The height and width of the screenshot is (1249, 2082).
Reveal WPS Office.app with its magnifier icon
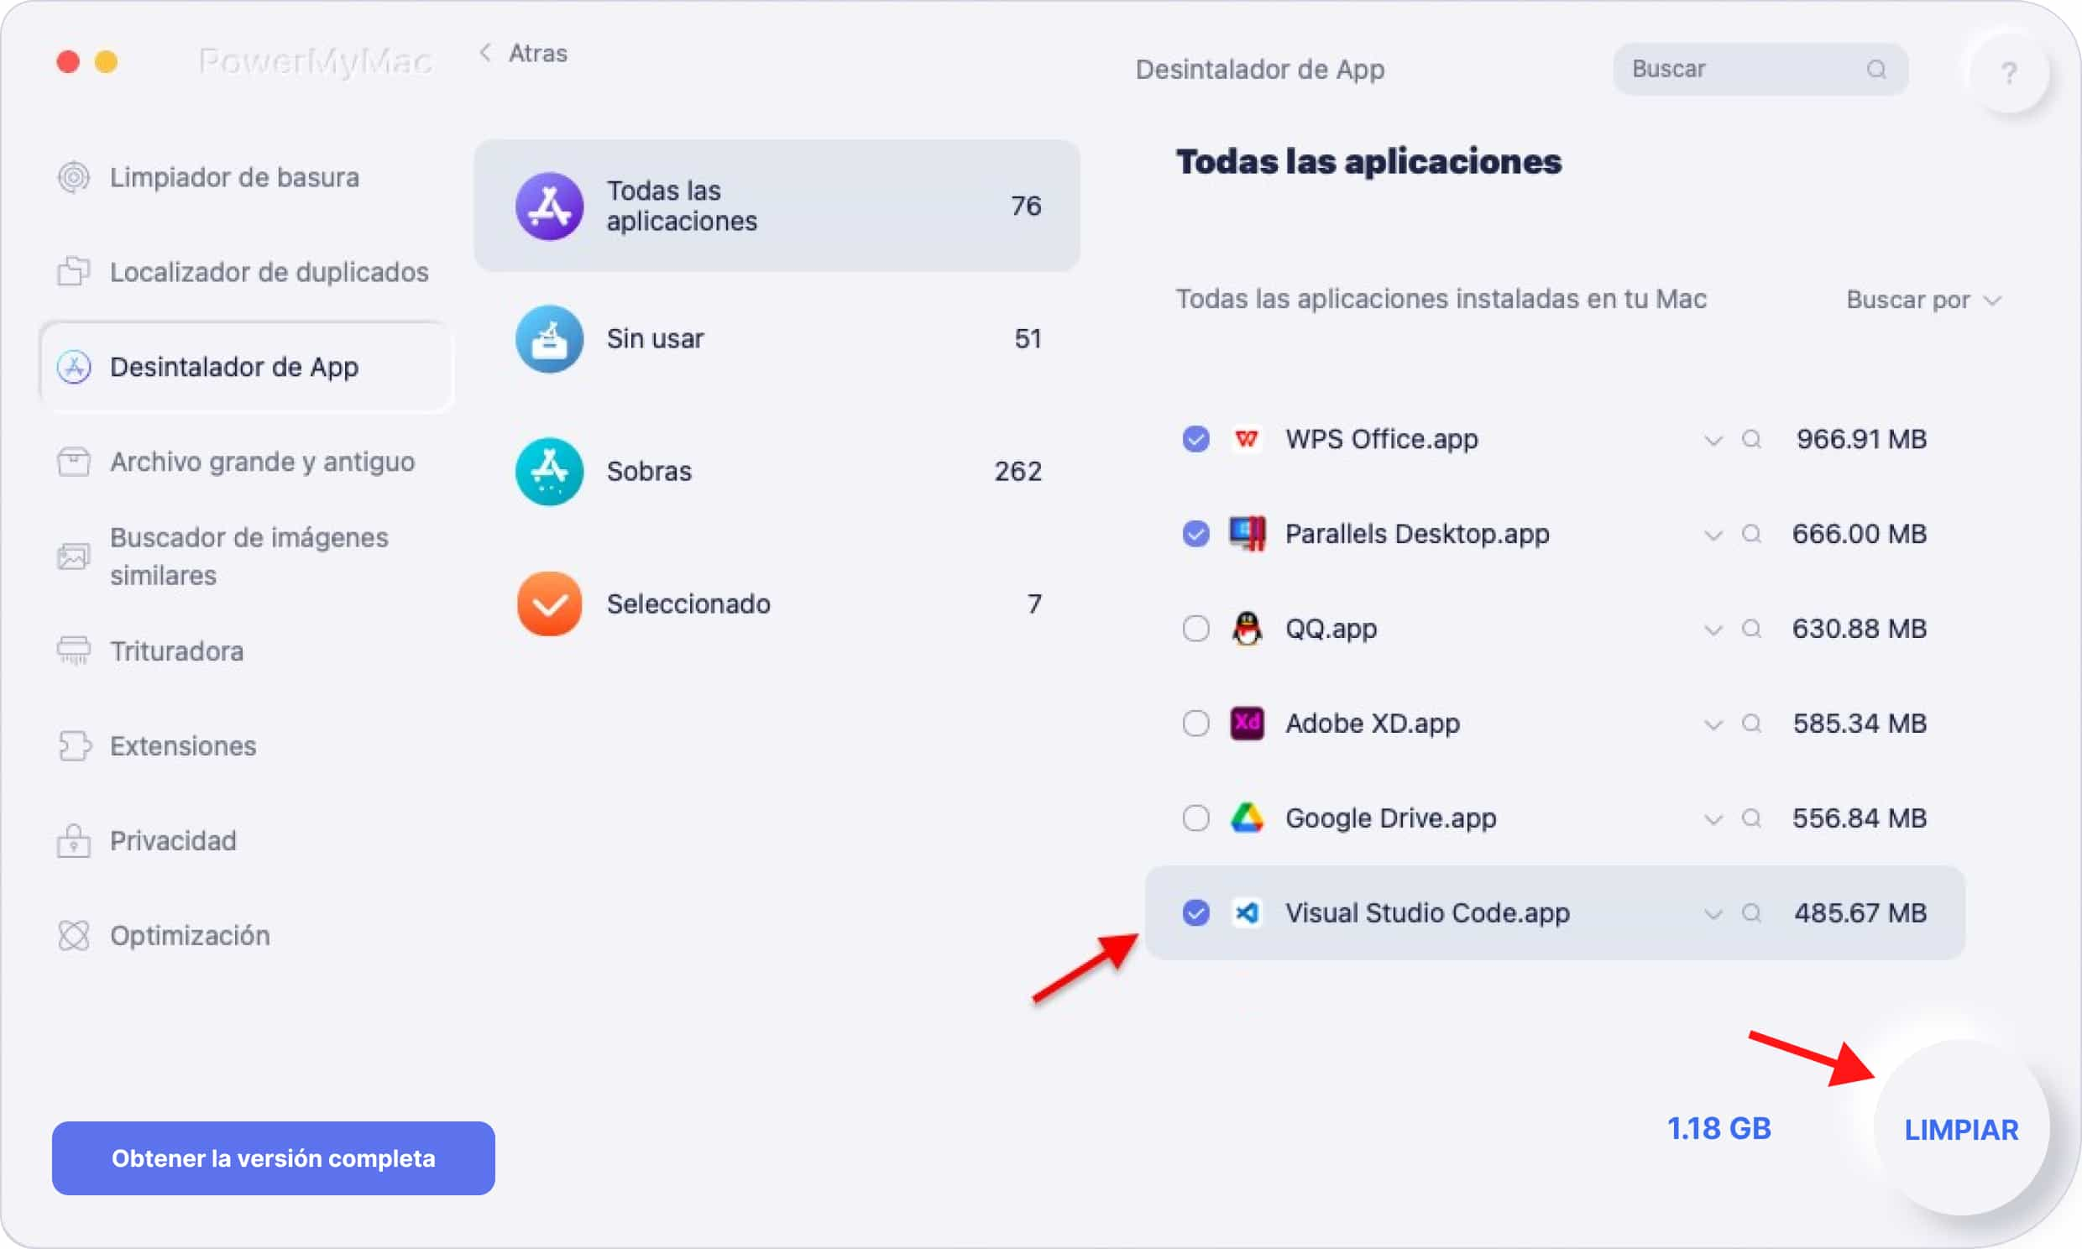coord(1751,438)
